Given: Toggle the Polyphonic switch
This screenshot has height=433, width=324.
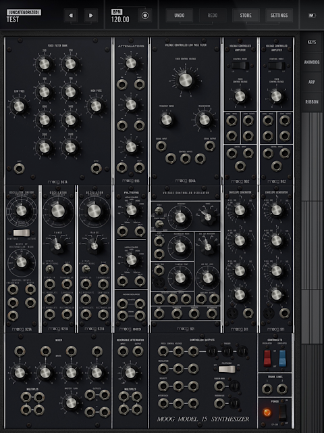Looking at the screenshot, I should pos(227,369).
